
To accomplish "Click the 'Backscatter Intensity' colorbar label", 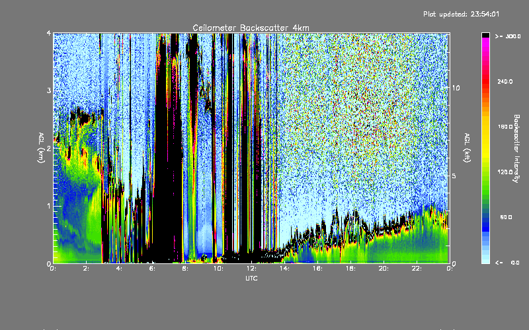I will coord(516,148).
